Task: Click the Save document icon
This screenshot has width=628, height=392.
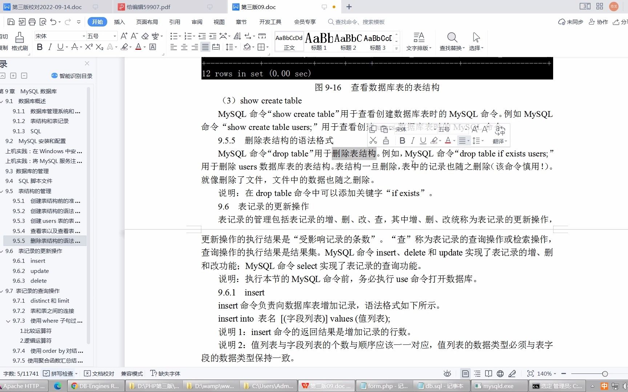Action: click(11, 22)
